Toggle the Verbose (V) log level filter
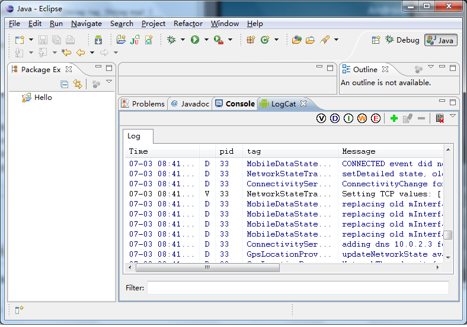 click(x=321, y=118)
